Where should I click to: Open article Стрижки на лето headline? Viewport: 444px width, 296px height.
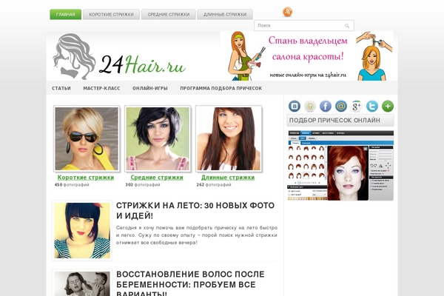[x=195, y=210]
